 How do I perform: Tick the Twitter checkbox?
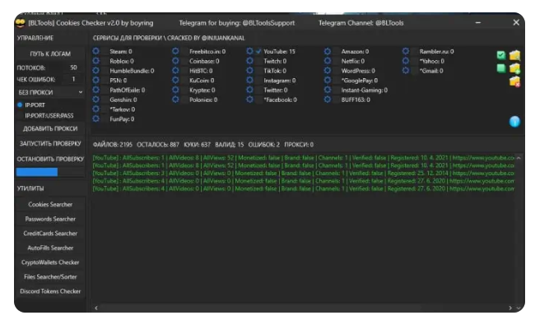[258, 90]
